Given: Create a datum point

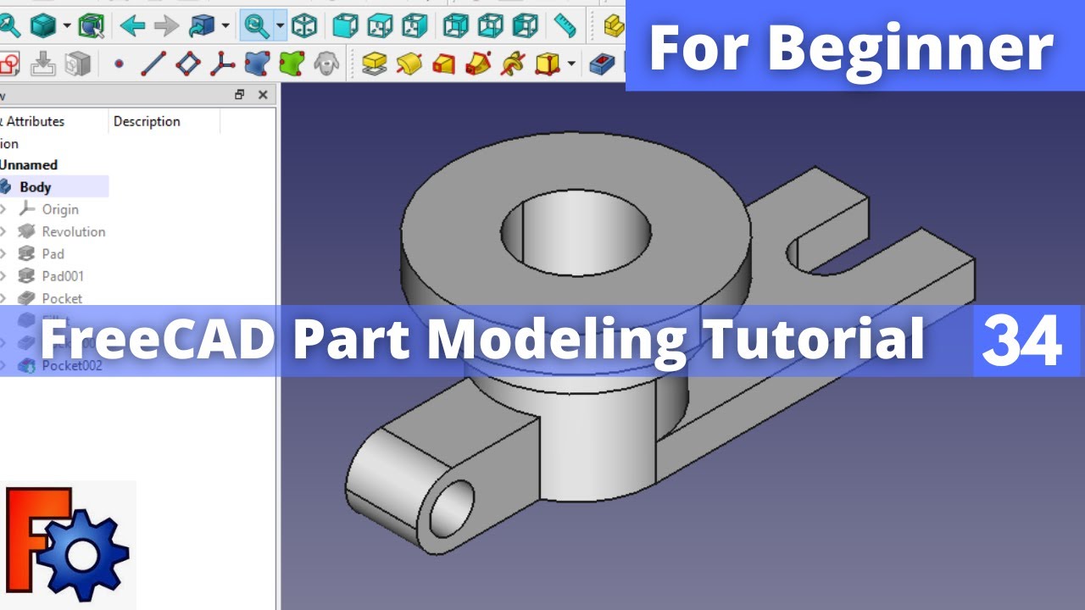Looking at the screenshot, I should tap(118, 63).
